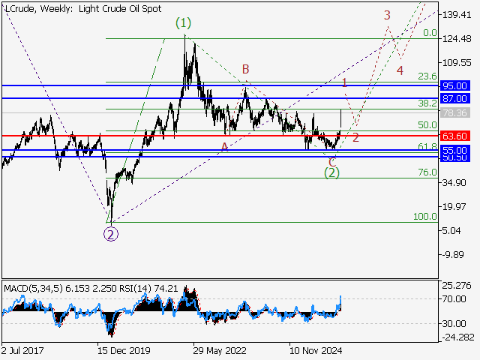
Task: Click the red wave A label
Action: click(x=224, y=147)
